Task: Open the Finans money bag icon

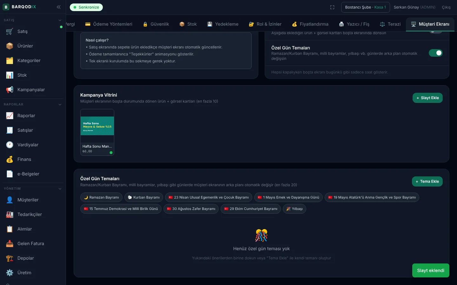Action: (x=10, y=159)
